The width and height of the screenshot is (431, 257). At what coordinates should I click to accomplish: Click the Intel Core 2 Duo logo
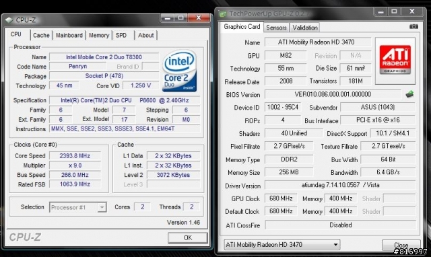click(x=180, y=71)
